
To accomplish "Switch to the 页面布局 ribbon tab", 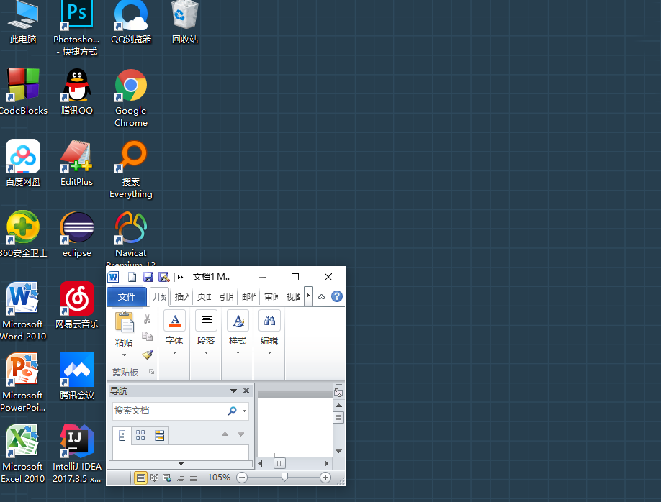I will tap(204, 296).
